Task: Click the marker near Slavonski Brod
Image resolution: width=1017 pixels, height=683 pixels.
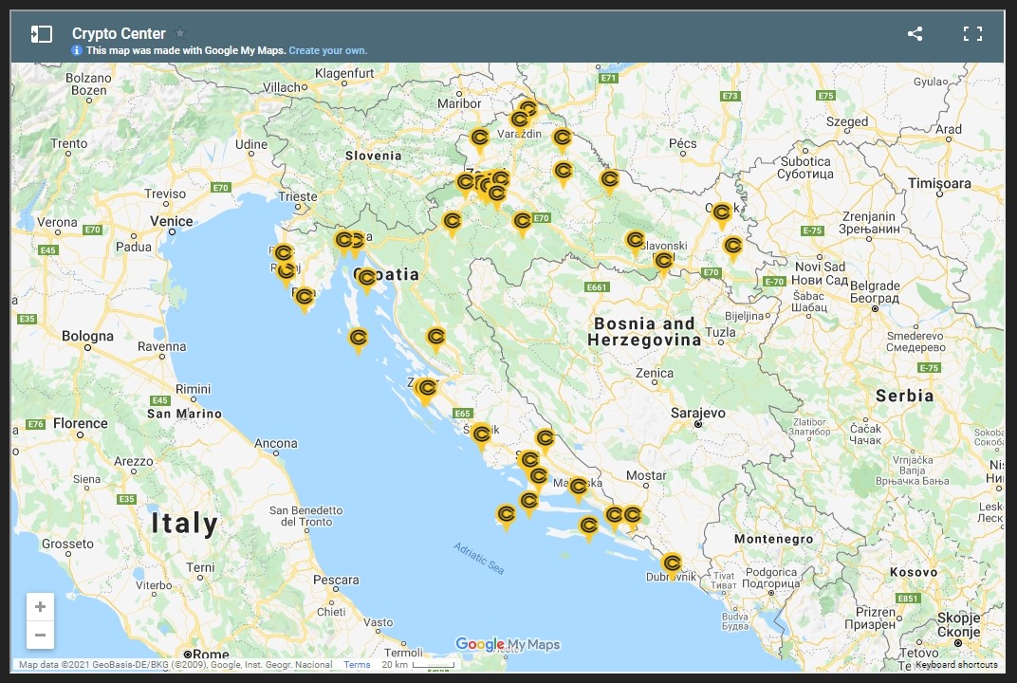Action: [663, 261]
